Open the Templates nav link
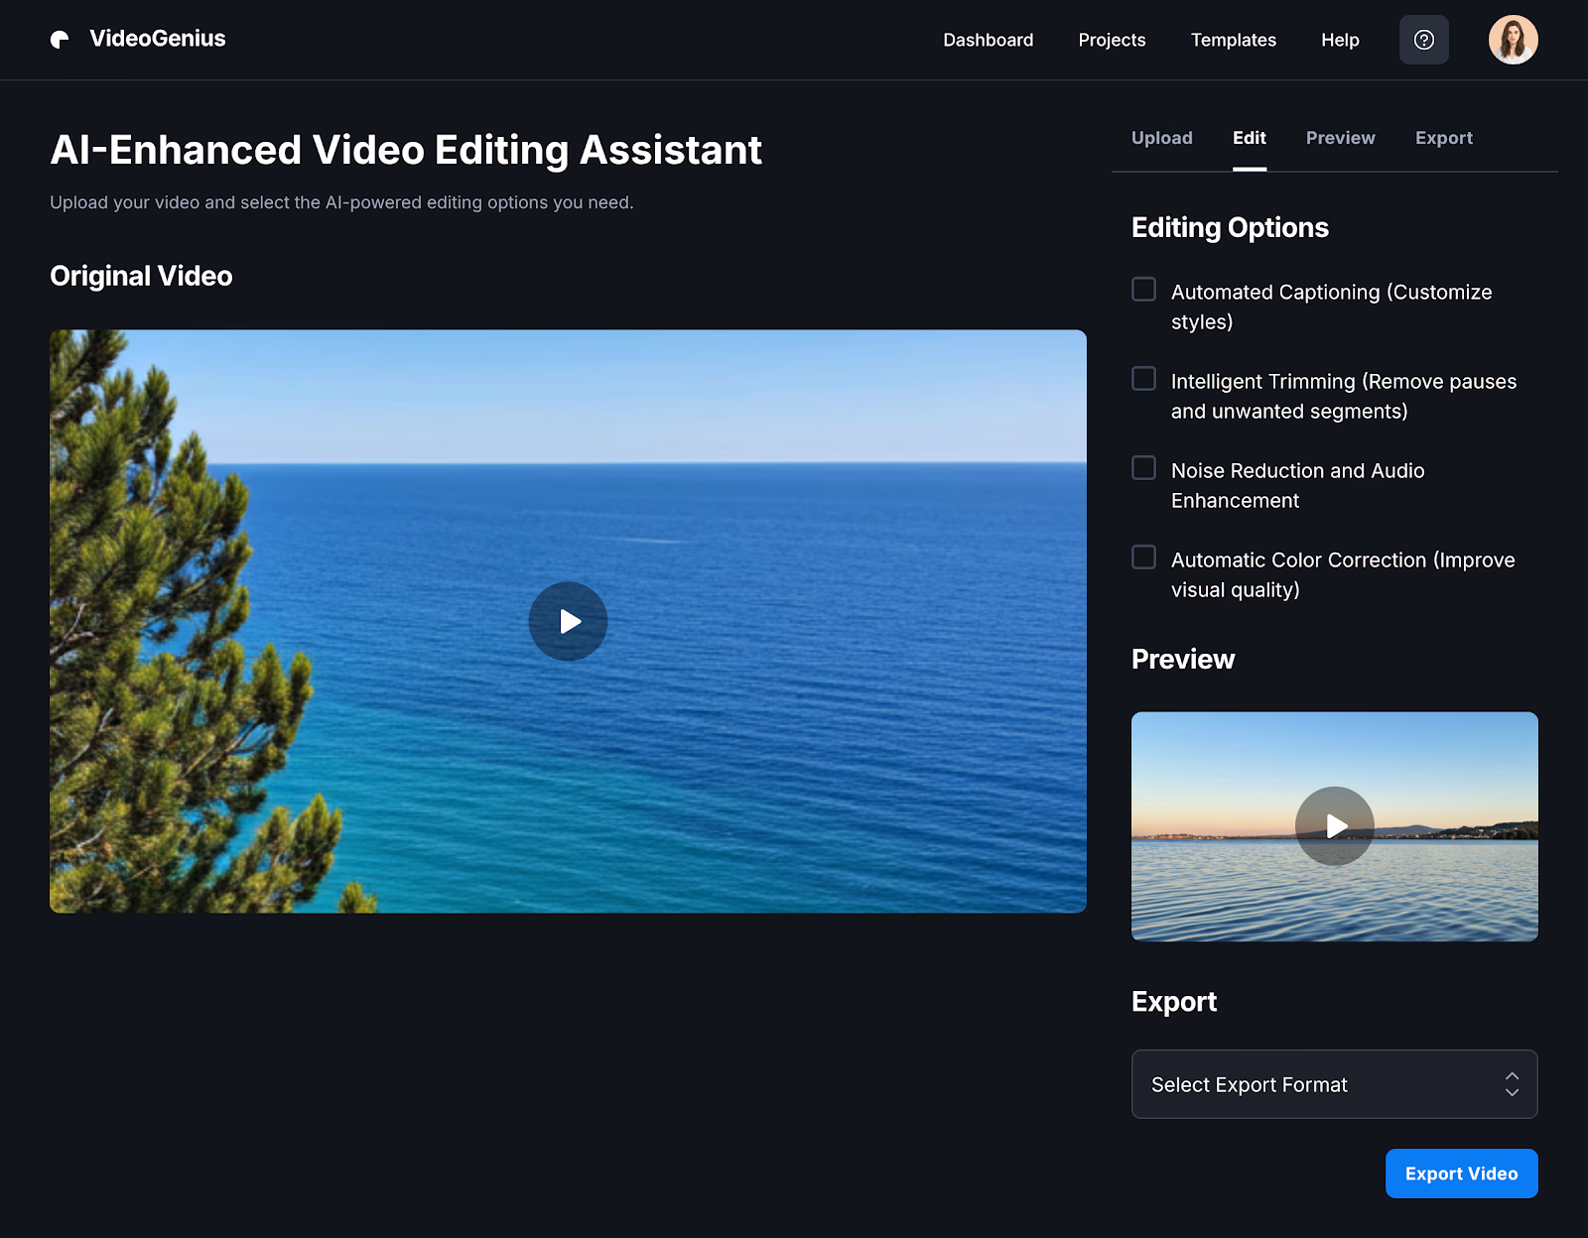 [1233, 40]
